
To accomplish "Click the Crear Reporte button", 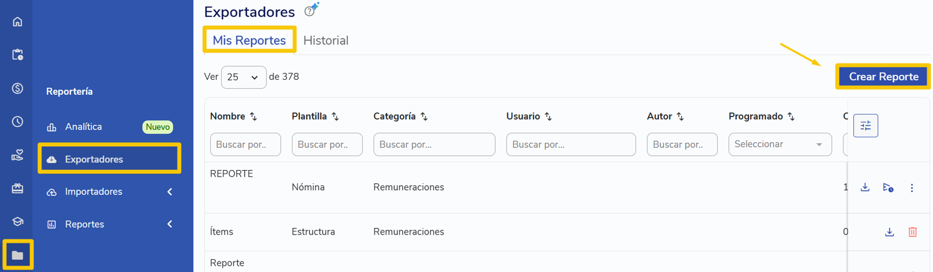I will pos(883,76).
